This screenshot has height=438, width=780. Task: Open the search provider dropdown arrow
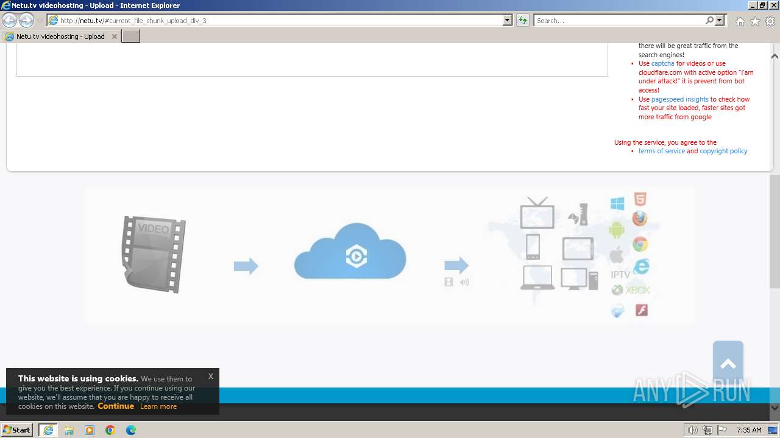tap(720, 20)
